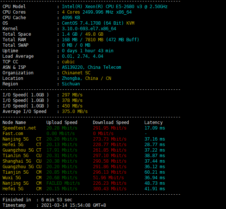Select the third I/O speed 450 MB/s

click(72, 106)
